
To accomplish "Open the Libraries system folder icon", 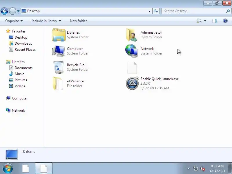I will pos(59,35).
